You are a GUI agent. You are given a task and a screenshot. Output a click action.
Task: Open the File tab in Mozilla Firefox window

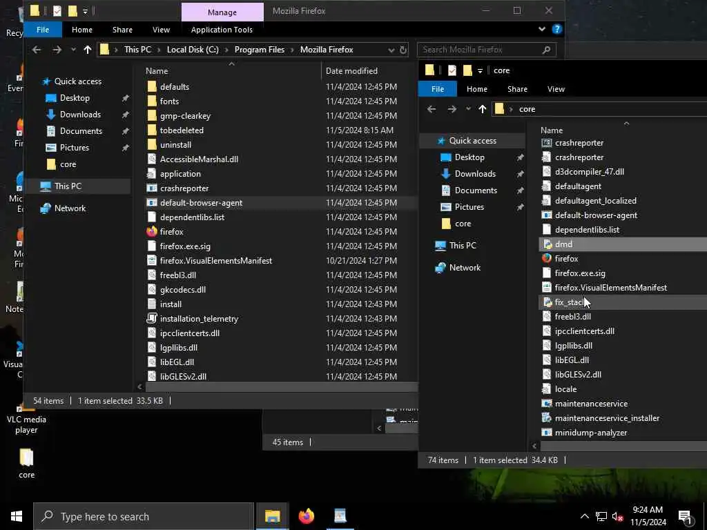tap(43, 30)
